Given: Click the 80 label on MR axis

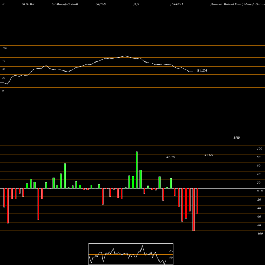Looking at the screenshot, I should (259, 157).
